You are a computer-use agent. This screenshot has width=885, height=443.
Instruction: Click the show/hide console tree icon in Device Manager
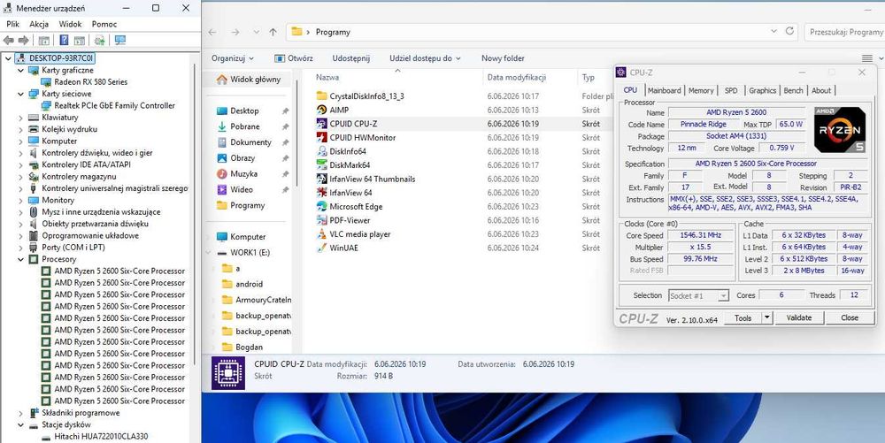tap(44, 41)
